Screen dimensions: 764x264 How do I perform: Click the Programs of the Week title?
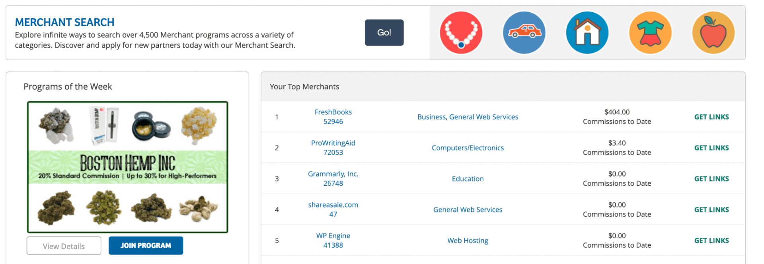pyautogui.click(x=68, y=87)
